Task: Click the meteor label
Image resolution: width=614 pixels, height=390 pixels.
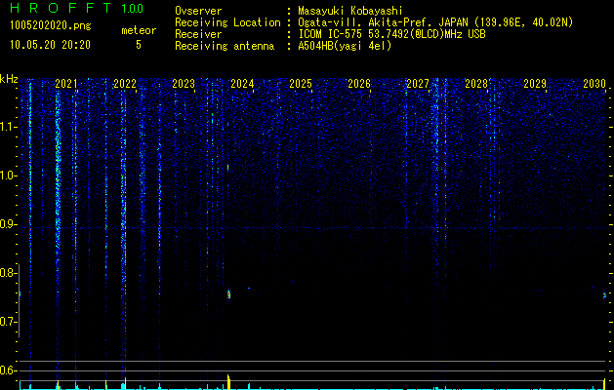Action: tap(139, 30)
